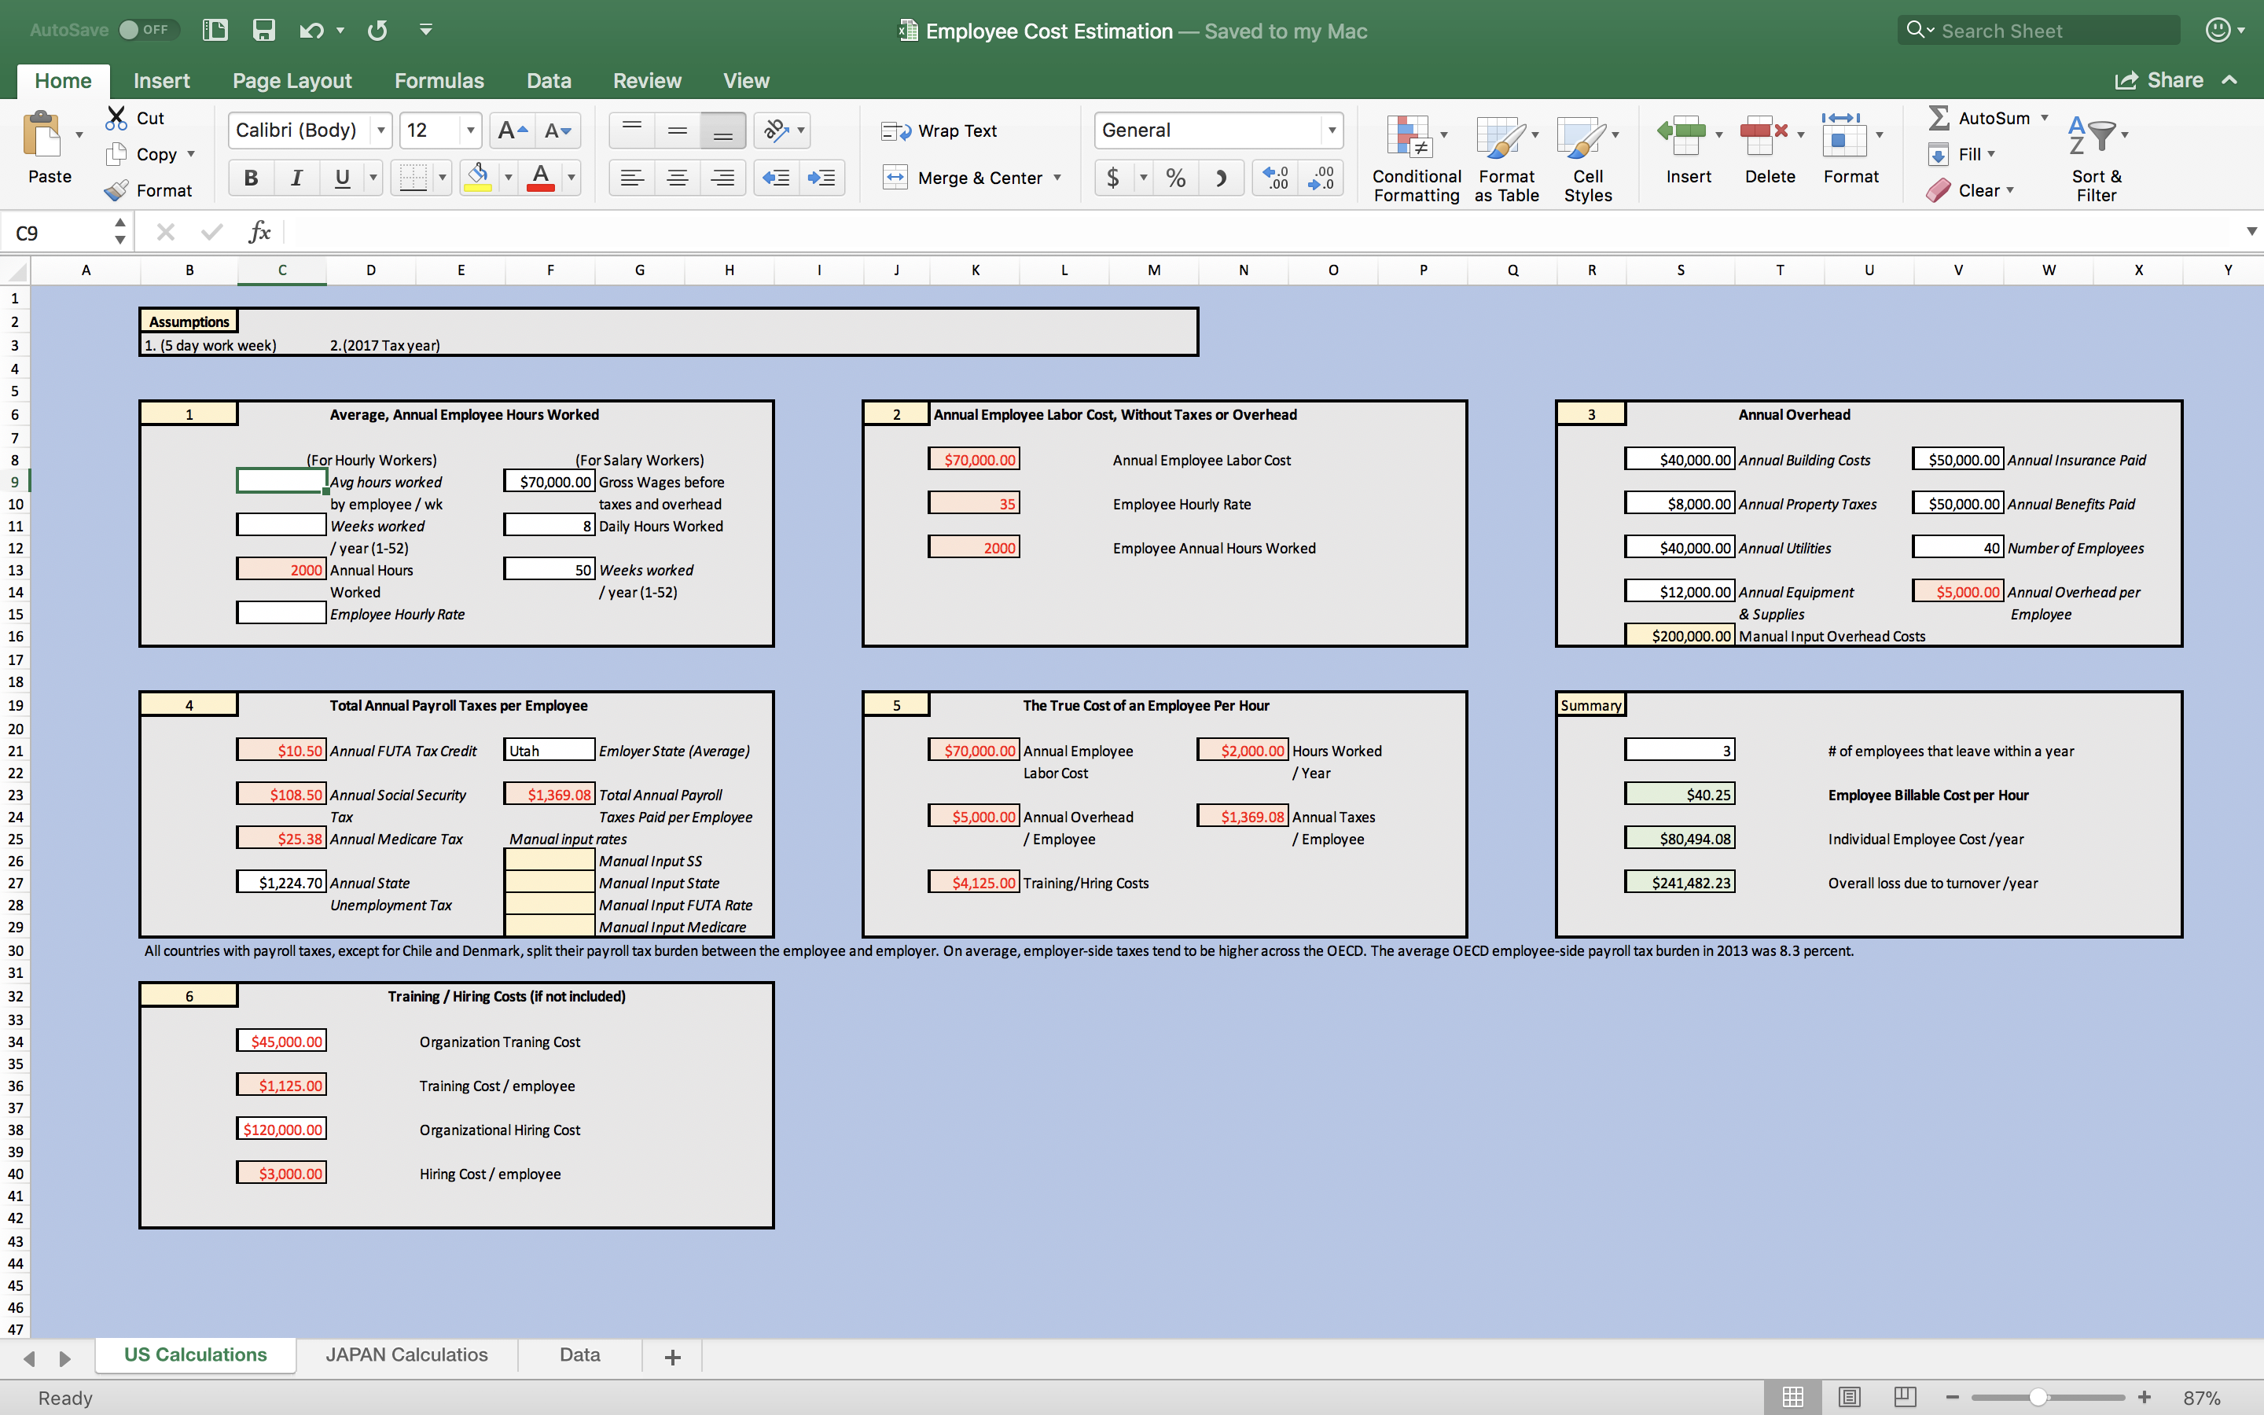Switch to JAPAN Calculatios sheet tab
Viewport: 2264px width, 1415px height.
(x=406, y=1354)
